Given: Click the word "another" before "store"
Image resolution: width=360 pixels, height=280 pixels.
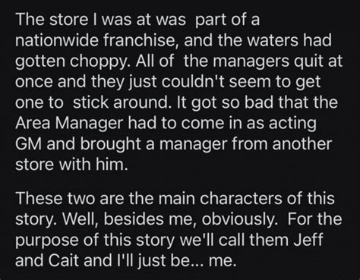Looking at the screenshot, I should pyautogui.click(x=302, y=144).
